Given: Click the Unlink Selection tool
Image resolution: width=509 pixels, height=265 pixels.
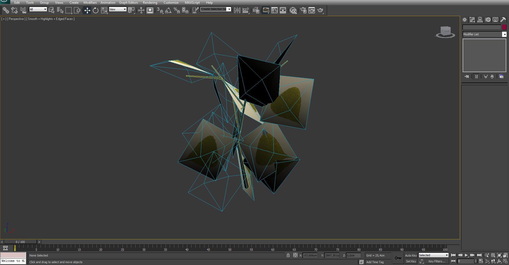Looking at the screenshot, I should click(x=14, y=10).
